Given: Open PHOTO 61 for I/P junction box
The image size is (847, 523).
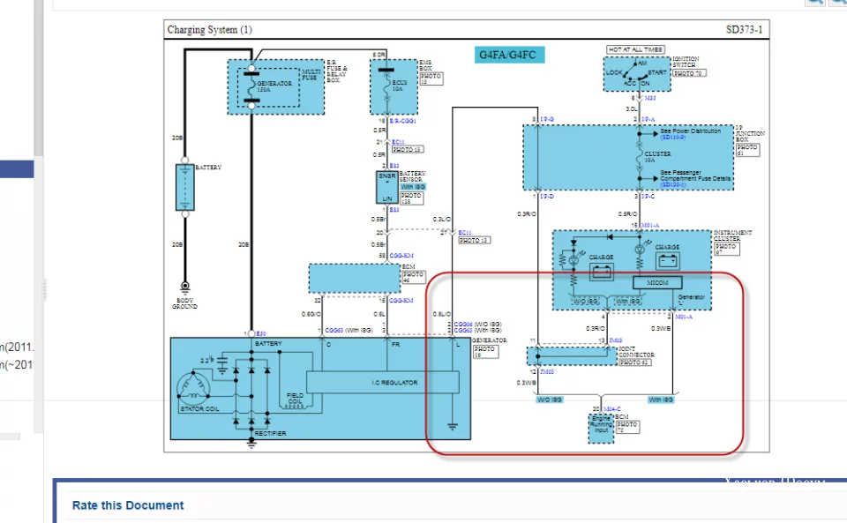Looking at the screenshot, I should coord(748,150).
